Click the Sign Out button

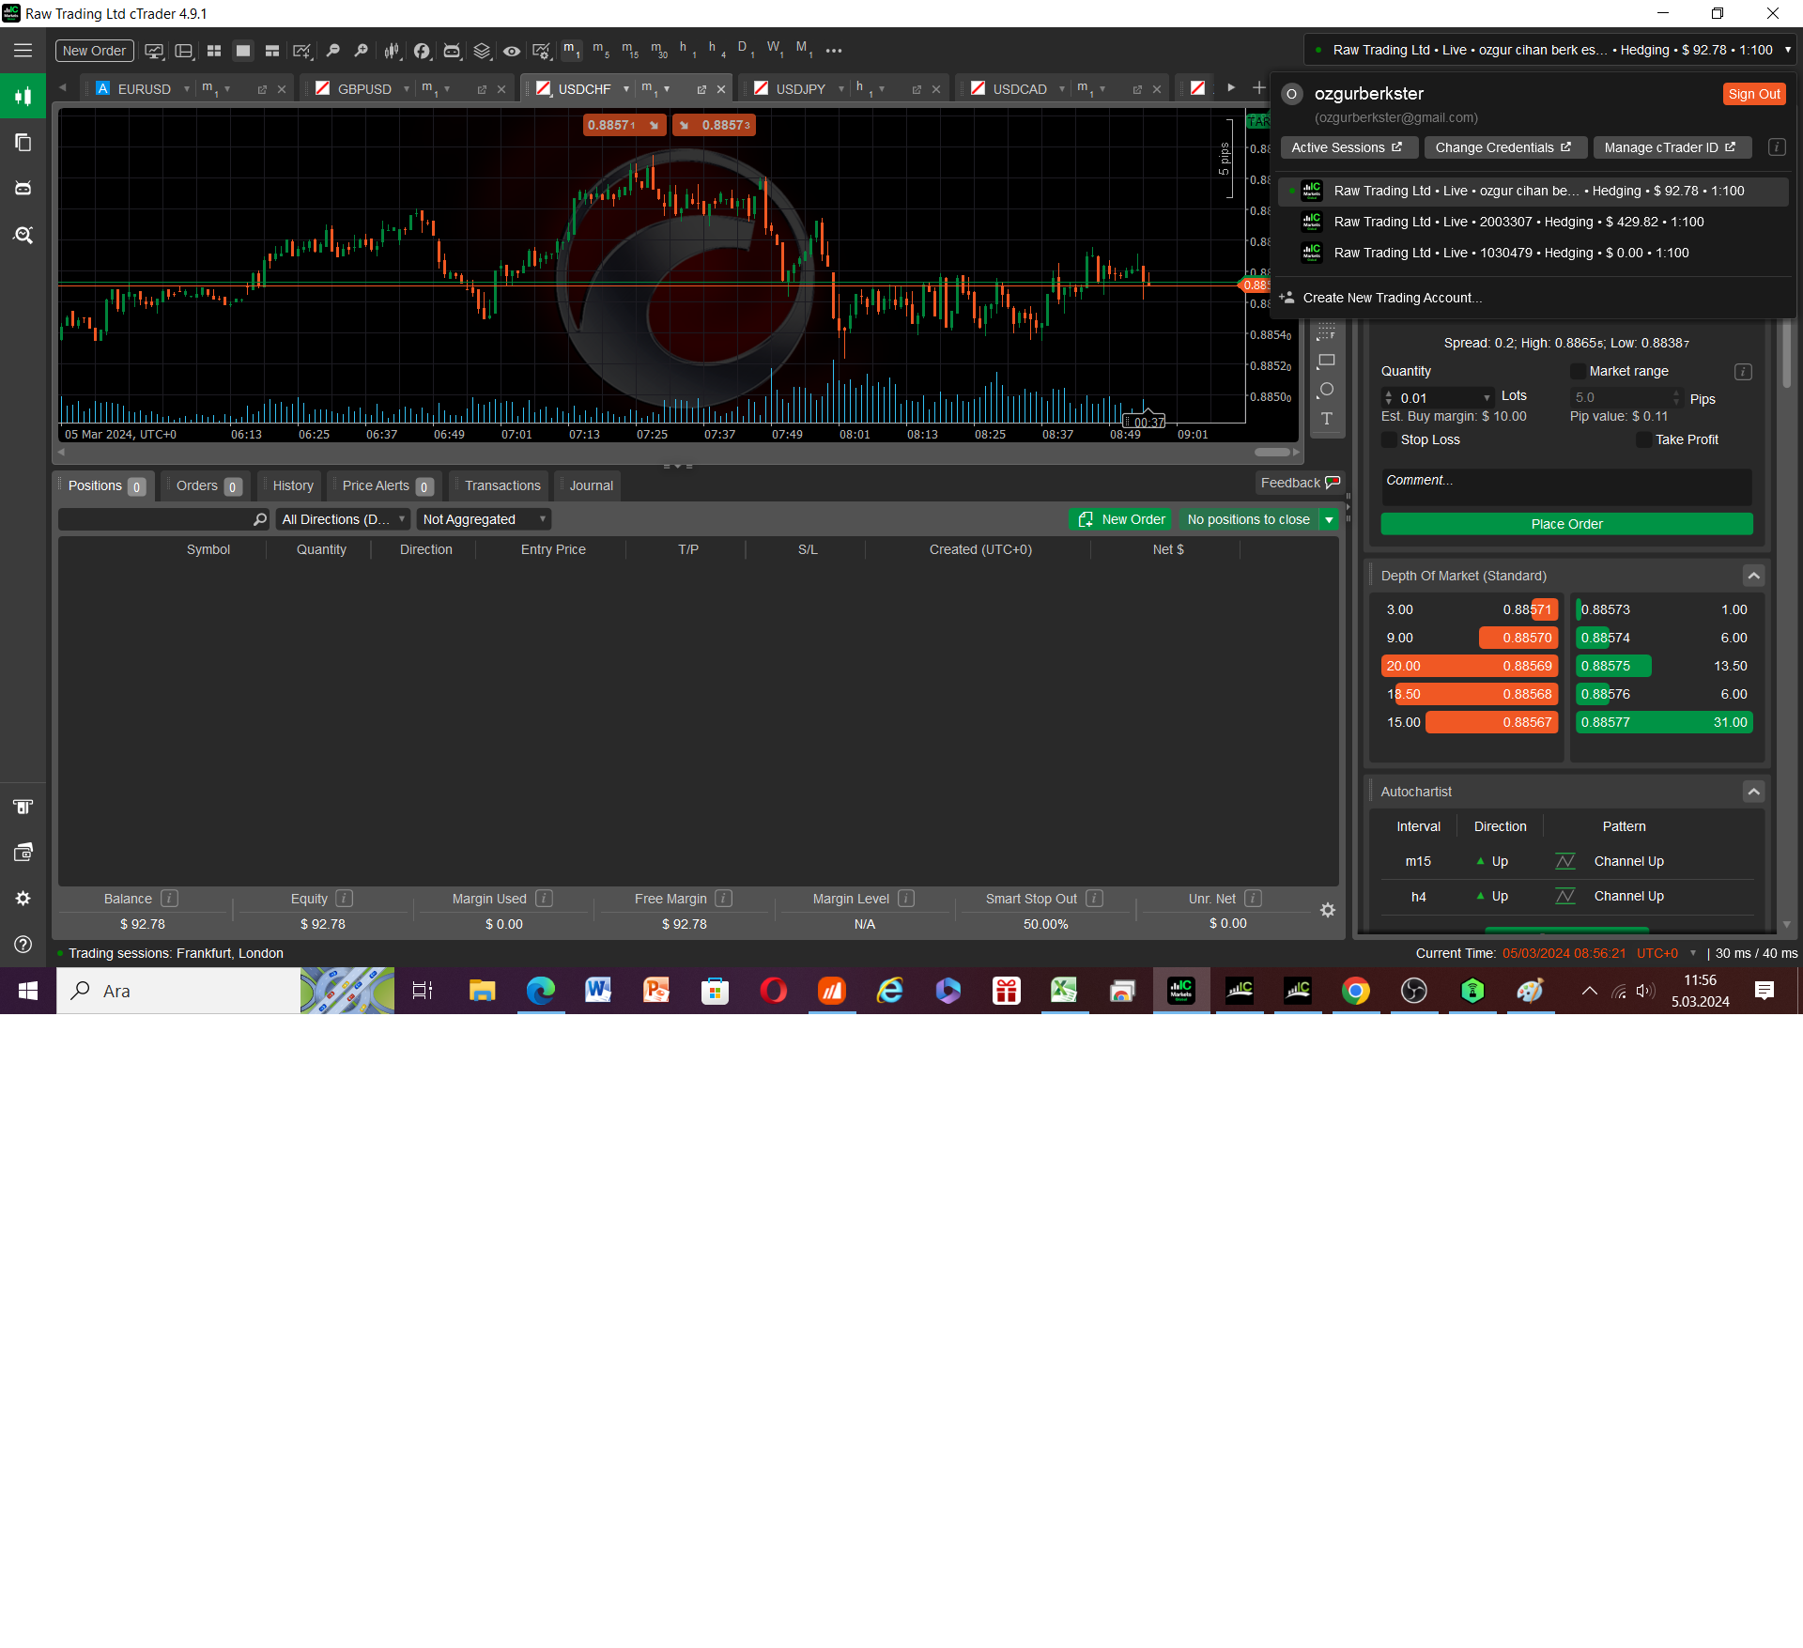tap(1753, 94)
